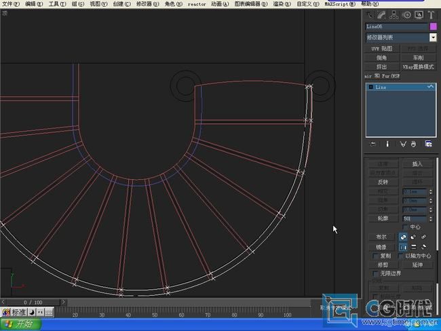Screen dimensions: 441x331
Task: Enable the 无限边界 checkbox
Action: [x=375, y=273]
